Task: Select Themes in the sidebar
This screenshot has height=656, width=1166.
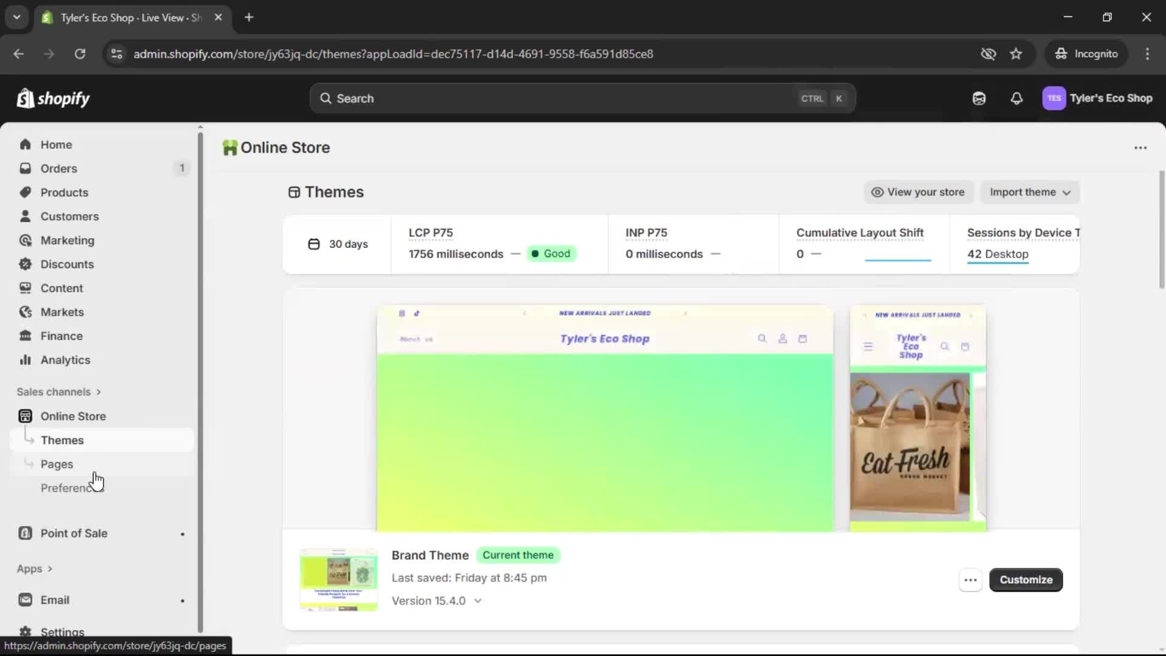Action: pos(63,440)
